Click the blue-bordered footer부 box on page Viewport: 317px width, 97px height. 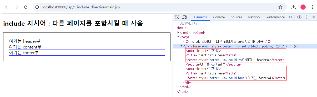click(x=87, y=53)
